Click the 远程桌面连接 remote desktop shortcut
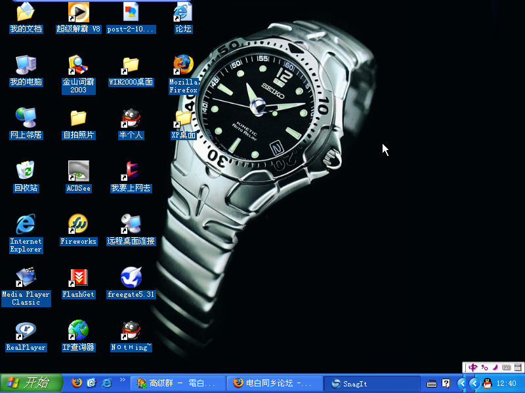Screen dimensions: 525x393 coord(131,225)
